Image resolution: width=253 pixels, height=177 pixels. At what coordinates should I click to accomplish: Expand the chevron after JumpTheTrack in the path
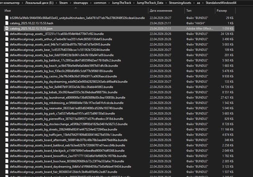click(134, 3)
